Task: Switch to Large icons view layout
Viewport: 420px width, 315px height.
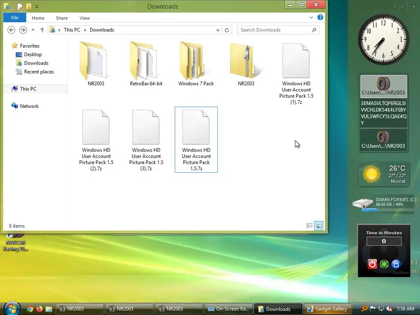Action: (x=319, y=226)
